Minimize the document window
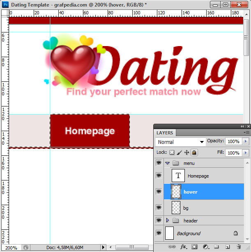 [215, 5]
